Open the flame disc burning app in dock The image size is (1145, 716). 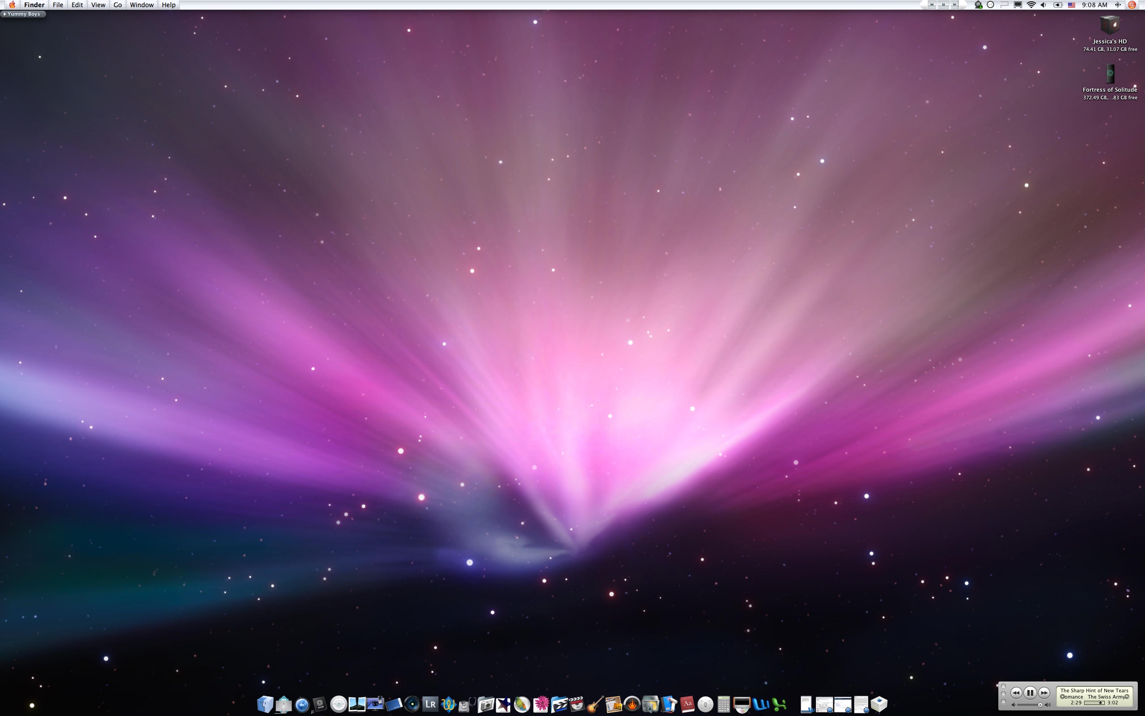point(632,705)
